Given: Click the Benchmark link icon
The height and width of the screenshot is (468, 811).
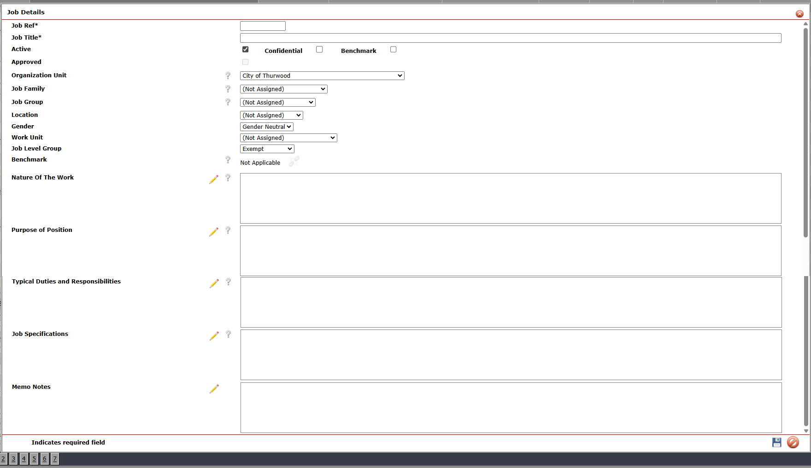Looking at the screenshot, I should click(x=294, y=162).
